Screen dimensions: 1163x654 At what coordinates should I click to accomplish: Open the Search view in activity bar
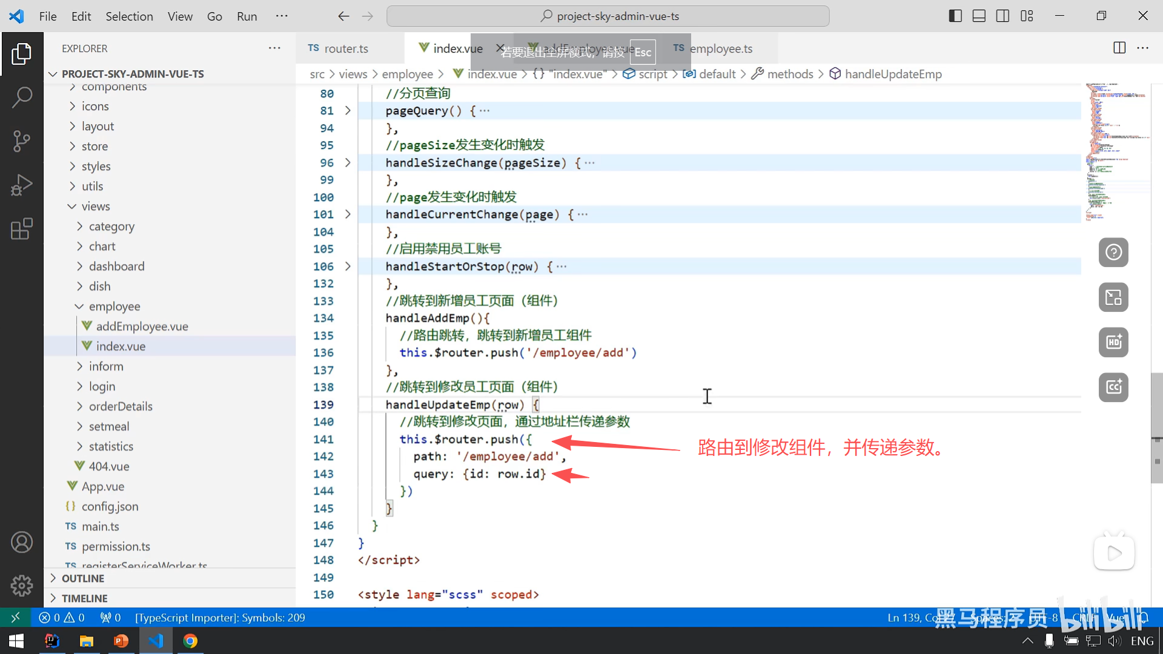coord(22,97)
